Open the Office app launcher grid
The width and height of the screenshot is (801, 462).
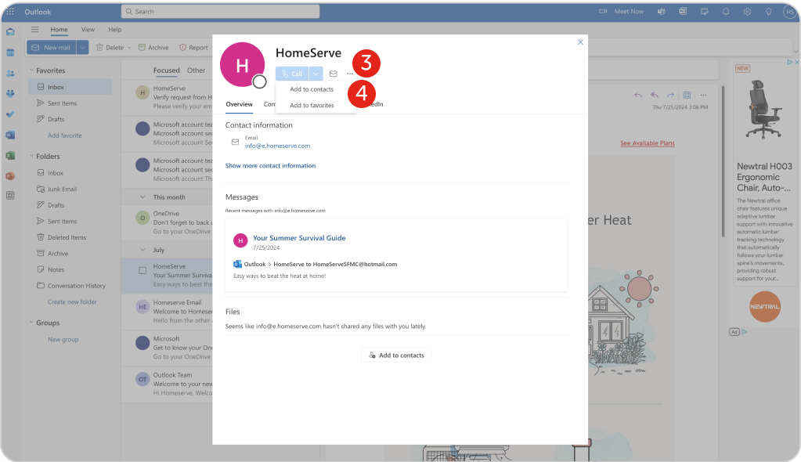(9, 11)
